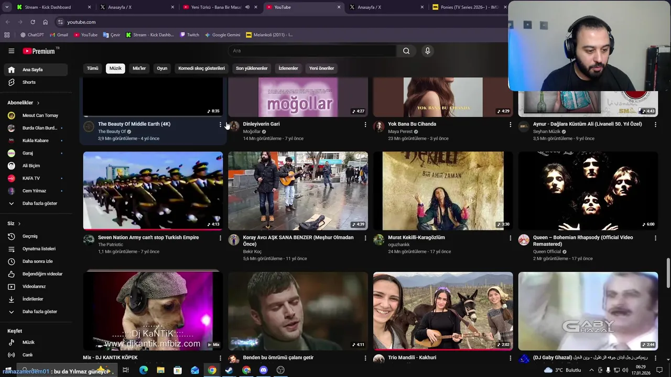
Task: Expand Siz list with Daha fazla göster
Action: [36, 312]
